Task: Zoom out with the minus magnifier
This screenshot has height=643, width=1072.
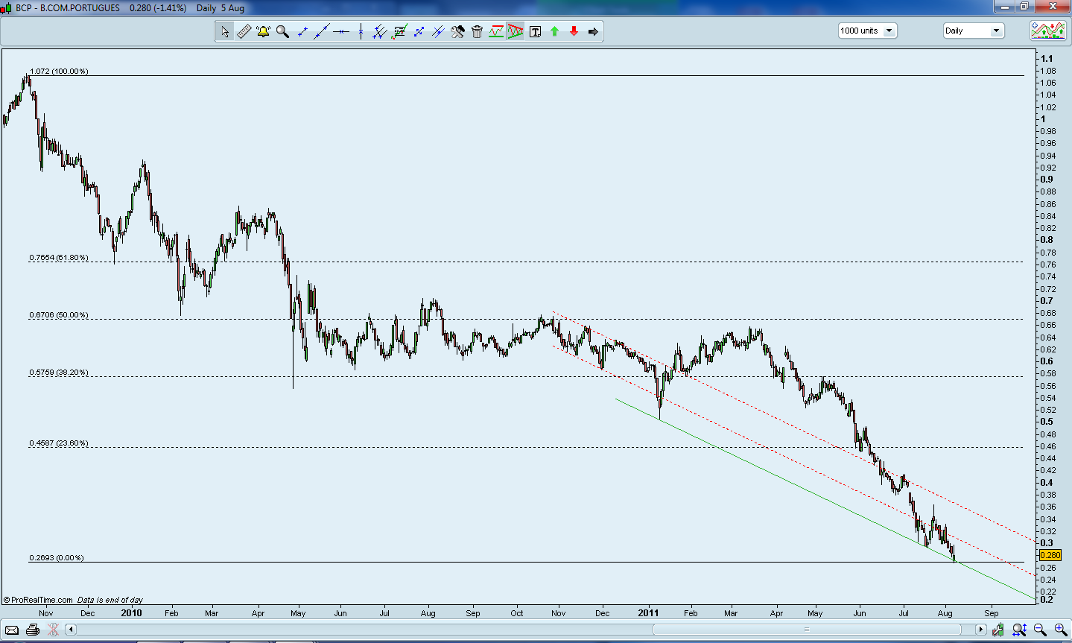Action: [x=1040, y=630]
